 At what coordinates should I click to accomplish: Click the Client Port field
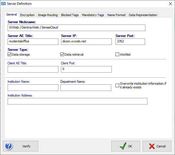coord(86,69)
